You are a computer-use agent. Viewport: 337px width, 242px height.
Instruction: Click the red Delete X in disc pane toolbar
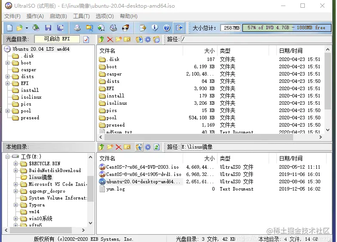point(110,39)
